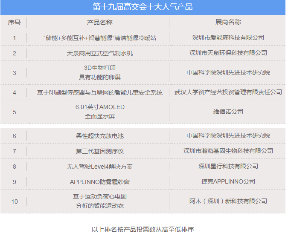Click rank number 3 cell
The image size is (288, 233).
click(15, 73)
